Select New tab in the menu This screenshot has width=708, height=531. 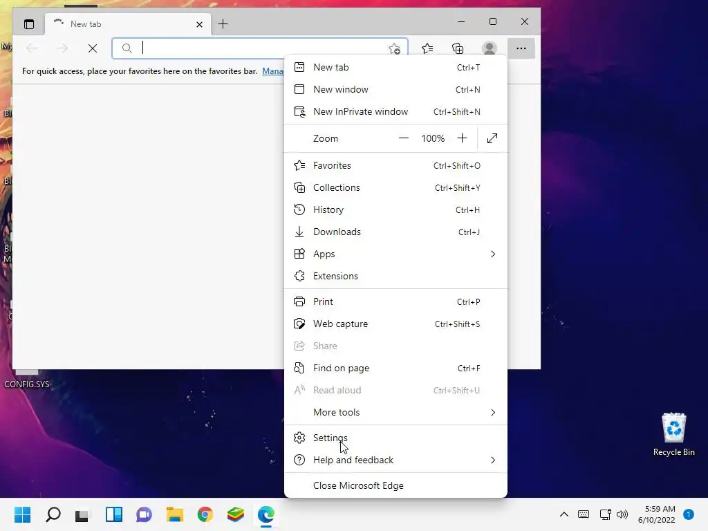(395, 67)
